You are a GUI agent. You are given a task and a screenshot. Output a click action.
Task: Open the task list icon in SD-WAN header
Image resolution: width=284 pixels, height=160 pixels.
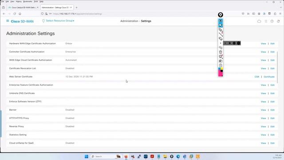pos(266,21)
